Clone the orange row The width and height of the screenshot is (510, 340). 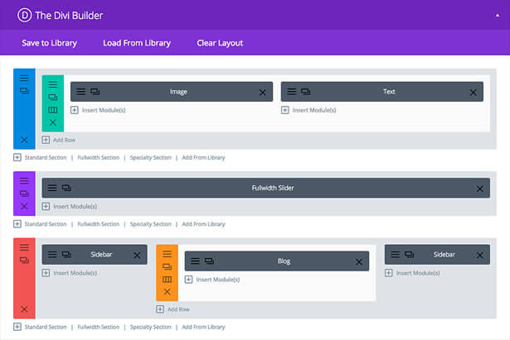(167, 266)
